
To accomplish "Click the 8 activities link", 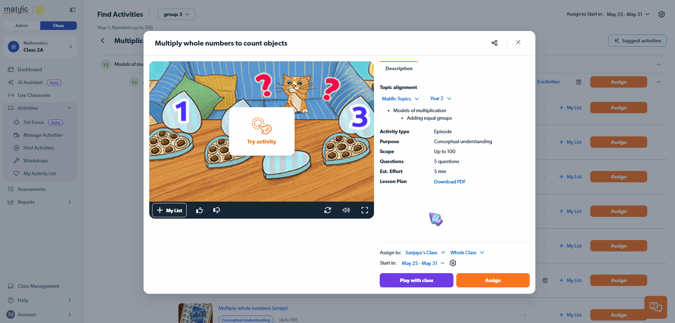I will tap(548, 82).
